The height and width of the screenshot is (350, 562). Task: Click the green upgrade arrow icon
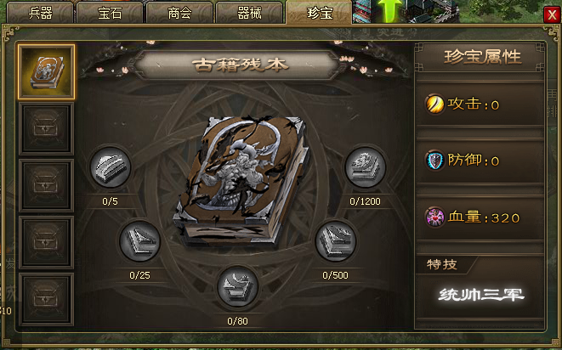tap(390, 11)
